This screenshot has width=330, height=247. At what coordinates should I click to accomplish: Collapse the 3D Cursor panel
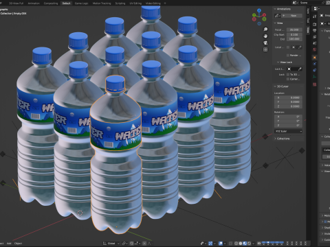point(281,86)
